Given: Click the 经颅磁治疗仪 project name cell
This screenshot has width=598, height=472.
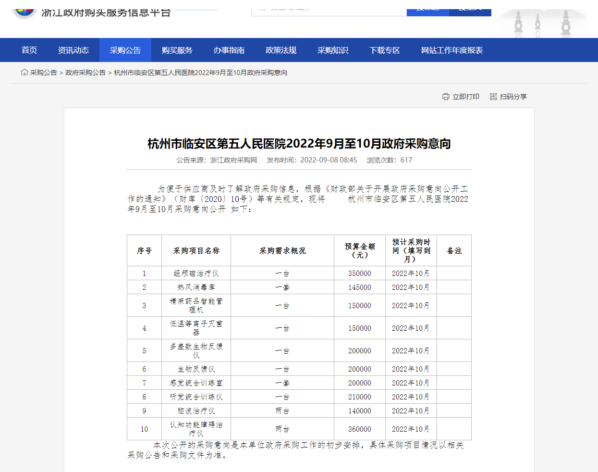Looking at the screenshot, I should 196,273.
